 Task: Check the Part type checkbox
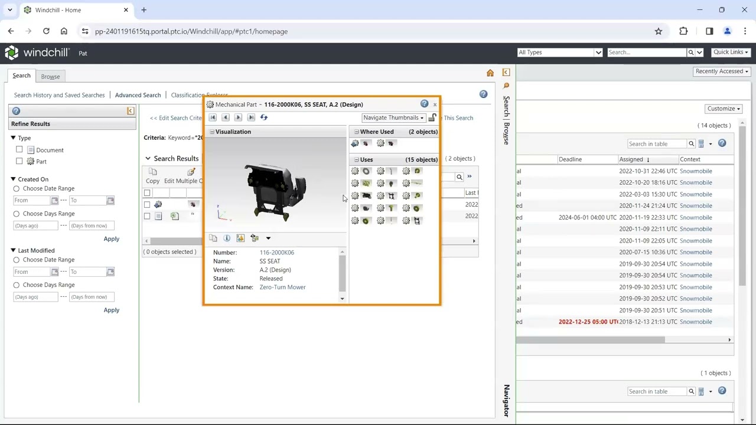pos(19,161)
